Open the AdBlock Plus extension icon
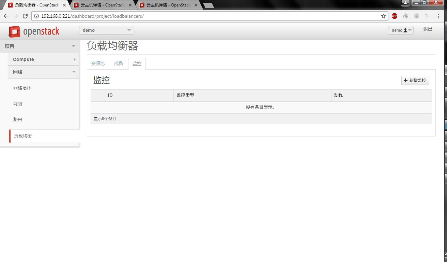The image size is (447, 262). coord(395,16)
